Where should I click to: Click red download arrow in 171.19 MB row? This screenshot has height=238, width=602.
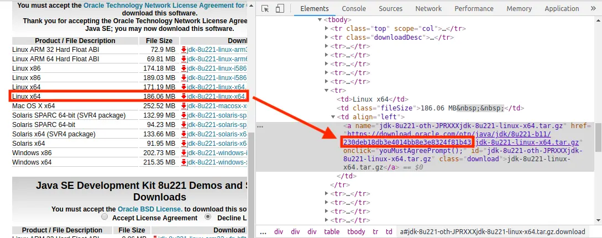pyautogui.click(x=184, y=87)
